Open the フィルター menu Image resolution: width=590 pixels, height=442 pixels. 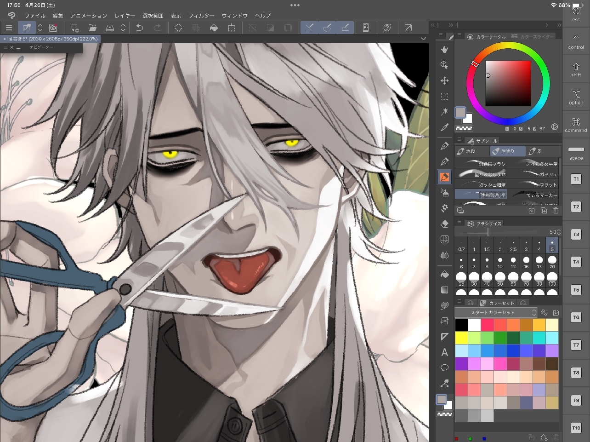(x=201, y=16)
